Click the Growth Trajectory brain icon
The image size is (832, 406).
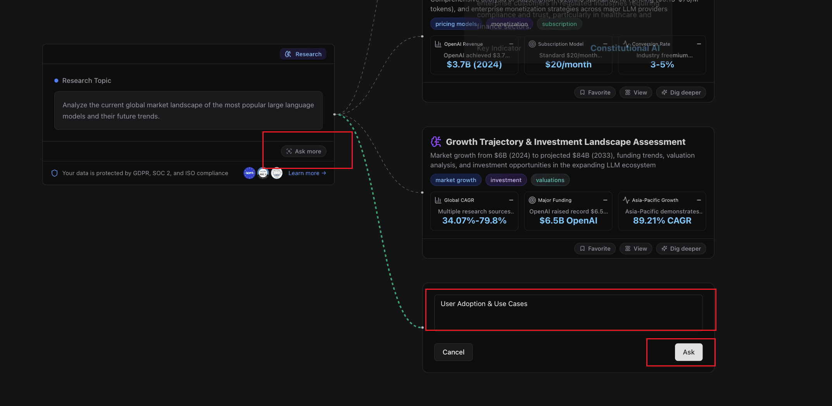point(436,142)
